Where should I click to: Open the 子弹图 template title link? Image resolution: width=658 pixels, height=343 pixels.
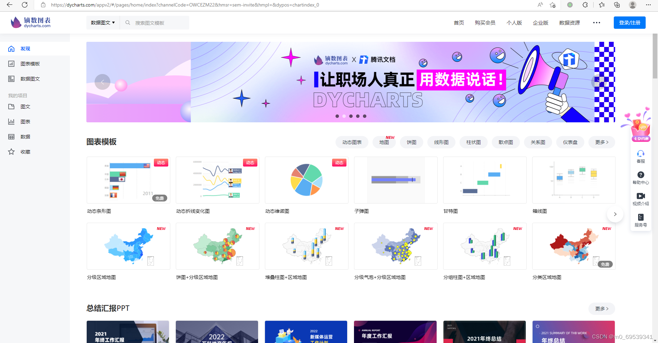[362, 211]
